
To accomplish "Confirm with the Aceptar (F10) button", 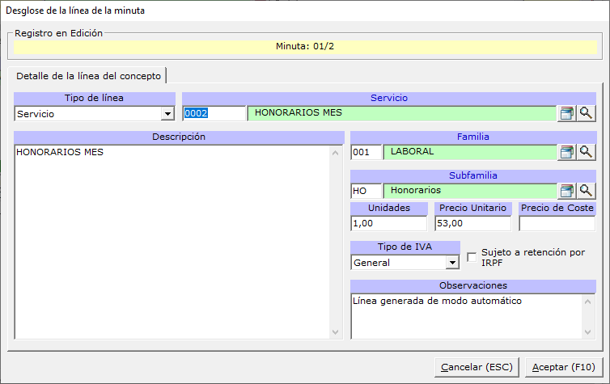I will pos(563,367).
